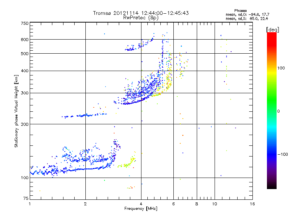Click the 'Frequency [MHz]' axis label
Viewport: 297px width, 222px height.
[141, 209]
